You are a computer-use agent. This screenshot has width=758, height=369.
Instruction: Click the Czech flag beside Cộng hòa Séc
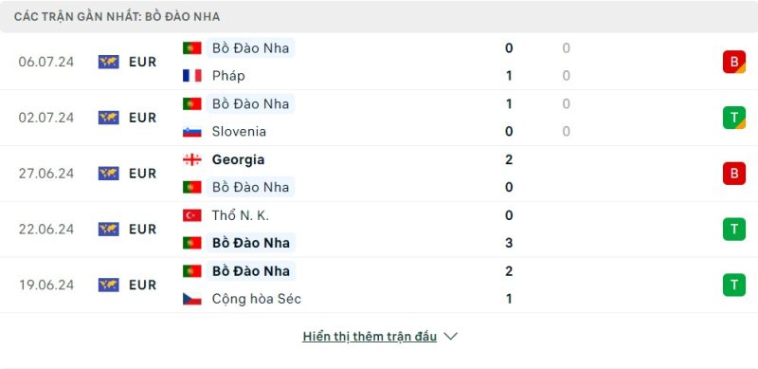pyautogui.click(x=192, y=299)
